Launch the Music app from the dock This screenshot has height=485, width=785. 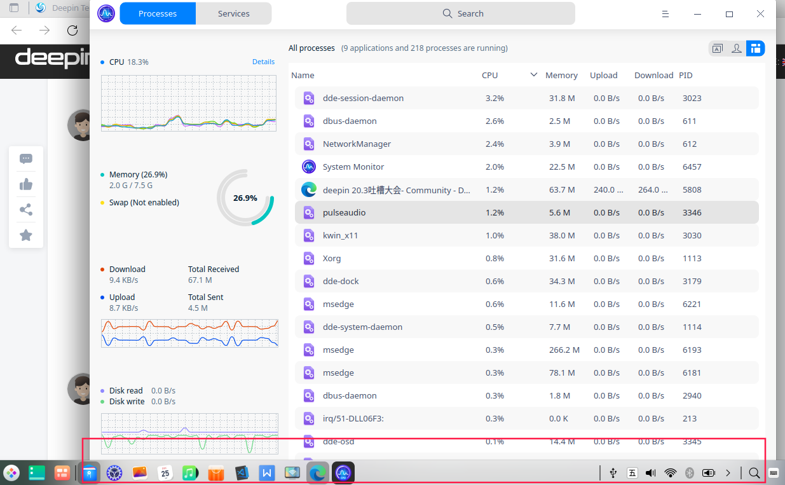(x=190, y=473)
